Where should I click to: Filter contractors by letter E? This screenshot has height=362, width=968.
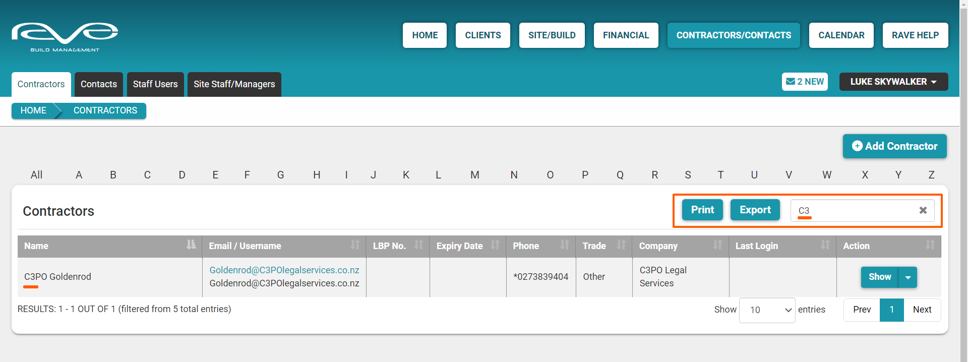click(x=215, y=175)
